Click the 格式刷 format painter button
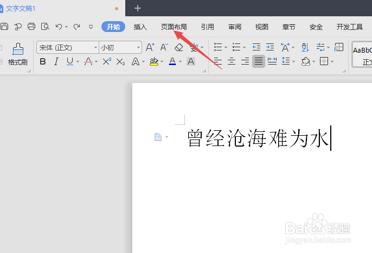Screen dimensions: 372x253 (18, 54)
